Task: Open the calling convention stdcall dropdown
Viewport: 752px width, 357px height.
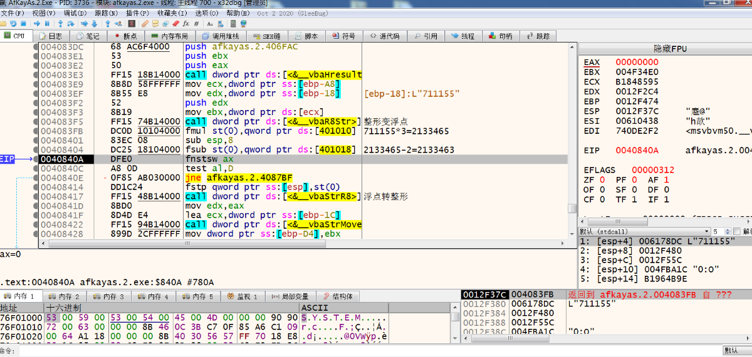Action: pos(644,231)
